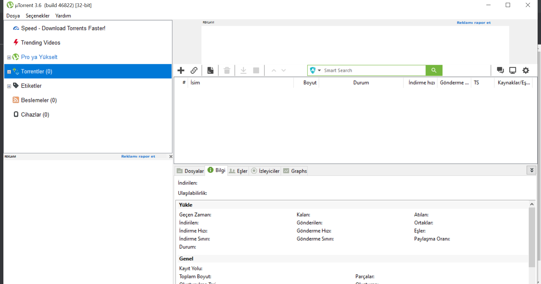Switch to the Eşler tab
The width and height of the screenshot is (541, 284).
(238, 171)
